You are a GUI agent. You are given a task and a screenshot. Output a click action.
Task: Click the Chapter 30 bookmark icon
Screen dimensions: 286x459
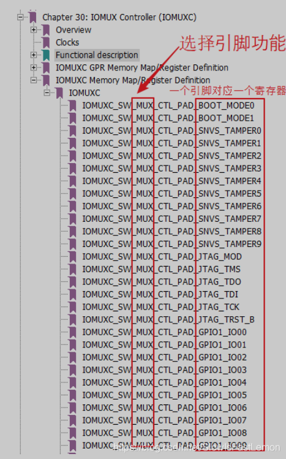click(x=32, y=17)
